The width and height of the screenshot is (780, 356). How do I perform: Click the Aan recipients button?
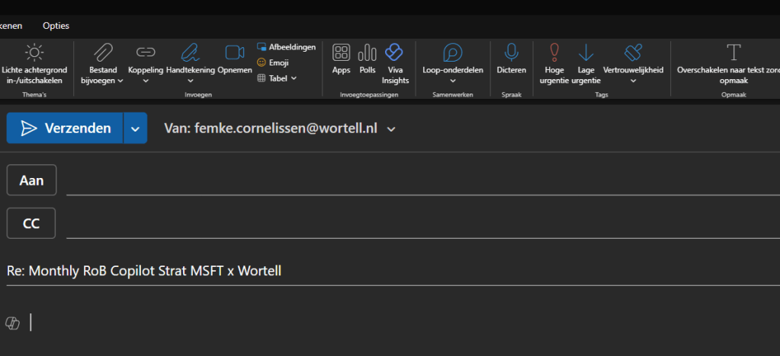point(31,180)
